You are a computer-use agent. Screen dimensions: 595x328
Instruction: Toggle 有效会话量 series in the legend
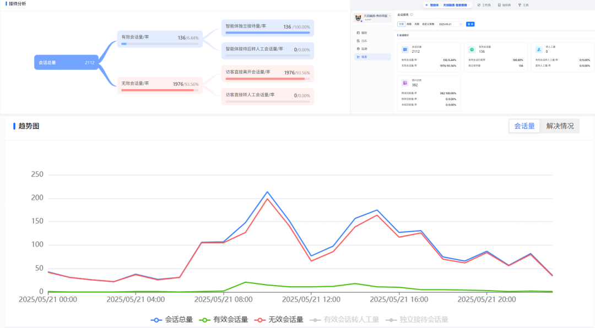point(224,320)
